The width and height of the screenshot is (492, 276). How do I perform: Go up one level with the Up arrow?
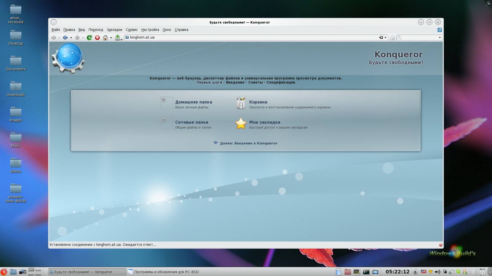point(77,37)
